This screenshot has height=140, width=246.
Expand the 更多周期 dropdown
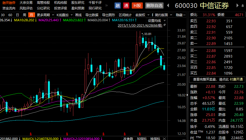(x=45, y=15)
